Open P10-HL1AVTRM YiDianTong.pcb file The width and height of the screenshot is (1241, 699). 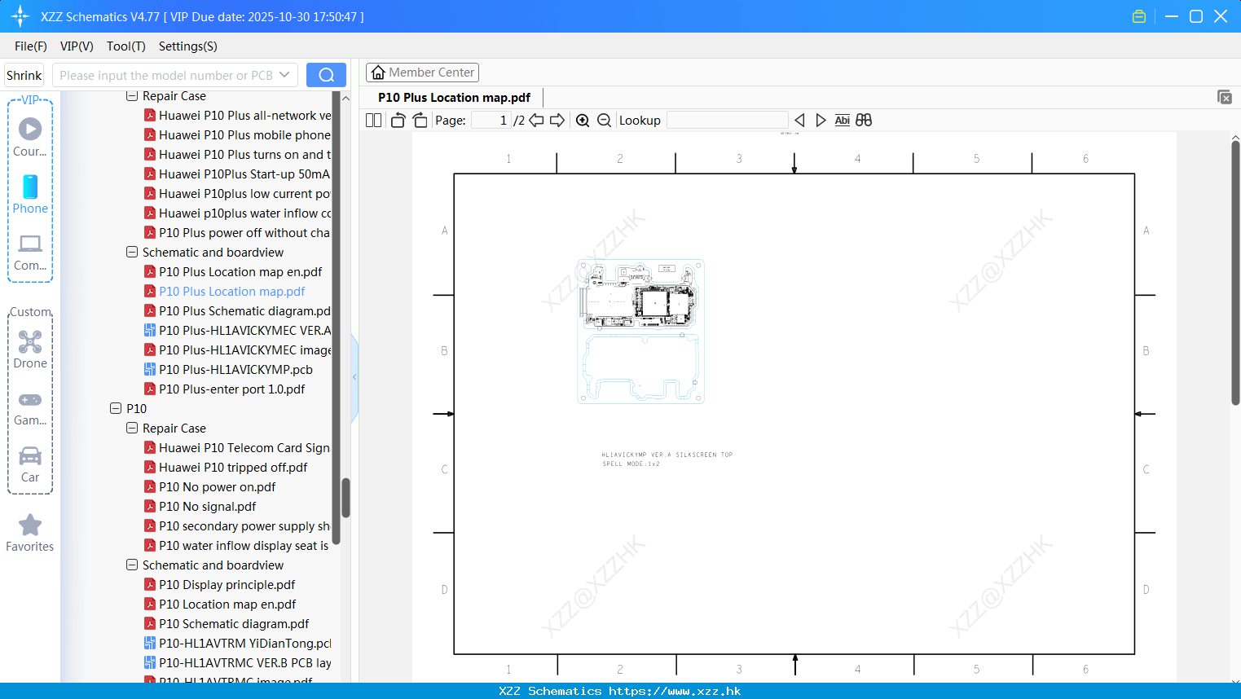coord(237,643)
